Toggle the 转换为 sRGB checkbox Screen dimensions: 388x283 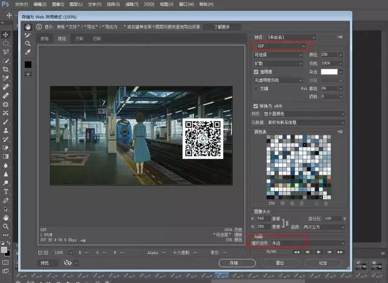point(256,106)
